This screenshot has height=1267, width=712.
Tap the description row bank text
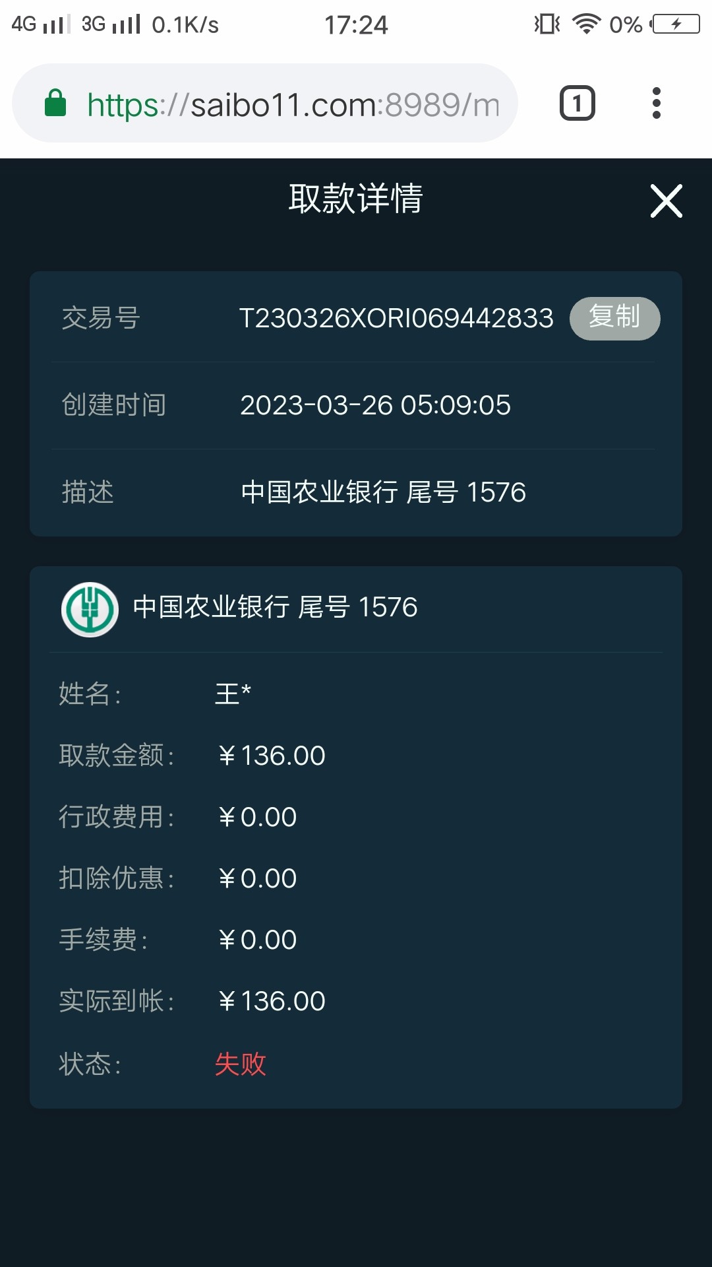(383, 492)
